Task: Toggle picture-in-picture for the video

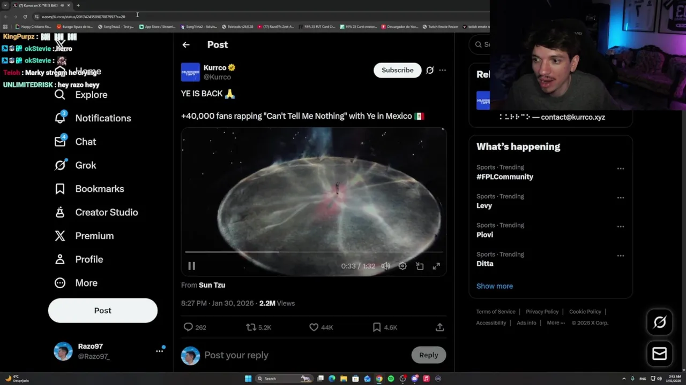Action: tap(420, 266)
